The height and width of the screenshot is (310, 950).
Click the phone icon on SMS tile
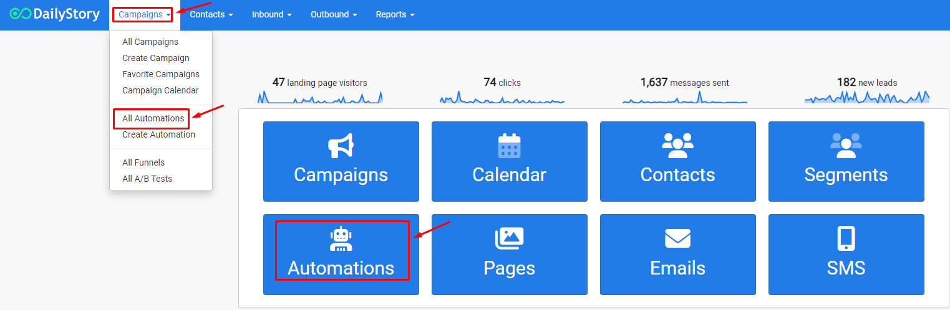846,238
